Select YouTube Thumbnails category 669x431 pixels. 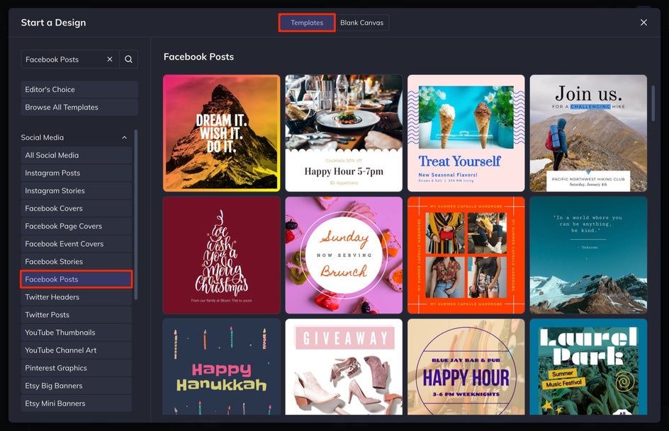[77, 333]
